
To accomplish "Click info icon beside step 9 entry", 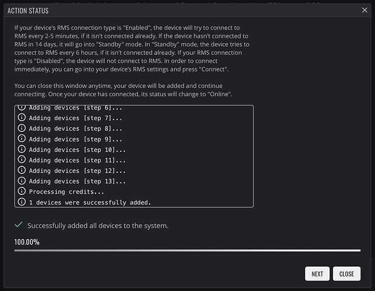I will 22,139.
